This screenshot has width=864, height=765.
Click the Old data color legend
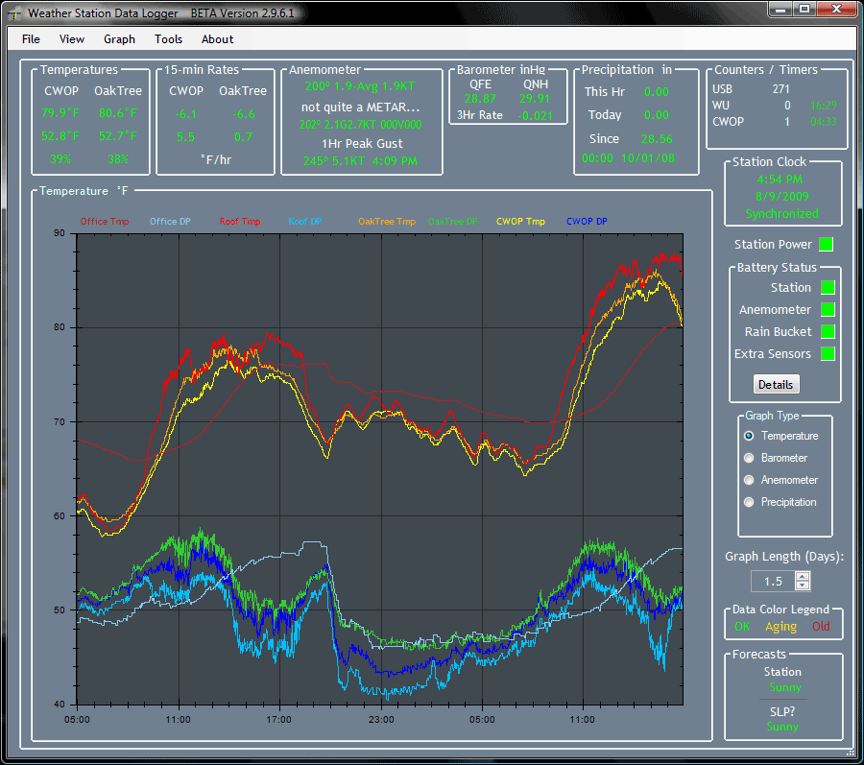click(x=821, y=626)
